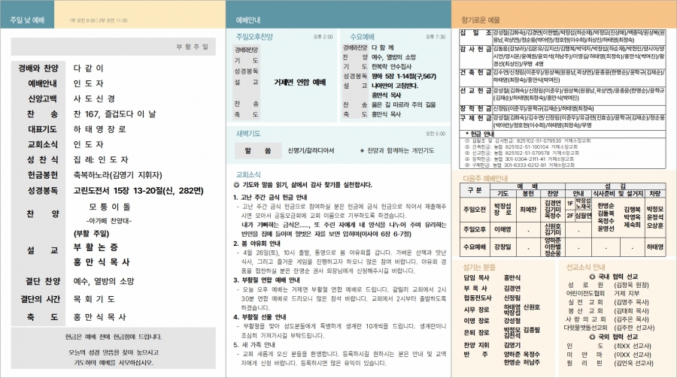Click the '신앙고백' row label
The image size is (677, 378).
[42, 98]
